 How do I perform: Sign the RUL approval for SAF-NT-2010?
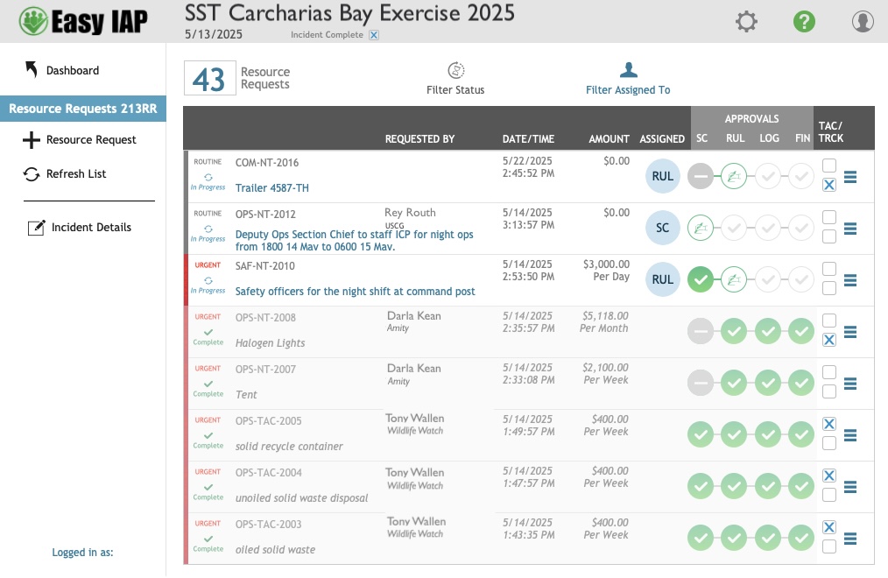point(735,280)
